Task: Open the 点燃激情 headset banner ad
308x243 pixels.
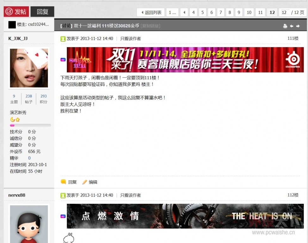Action: (x=185, y=216)
